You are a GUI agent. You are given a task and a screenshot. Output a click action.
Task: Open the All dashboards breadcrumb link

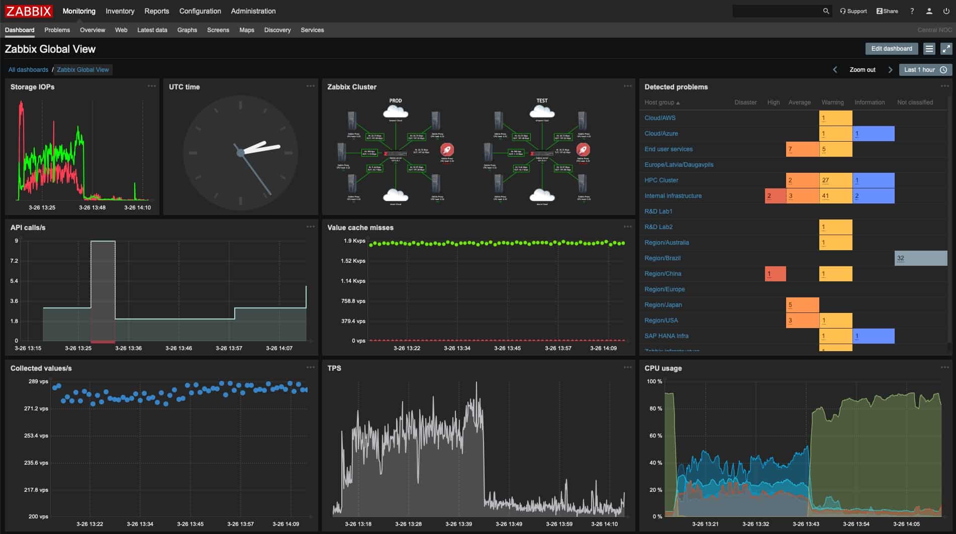pyautogui.click(x=28, y=70)
